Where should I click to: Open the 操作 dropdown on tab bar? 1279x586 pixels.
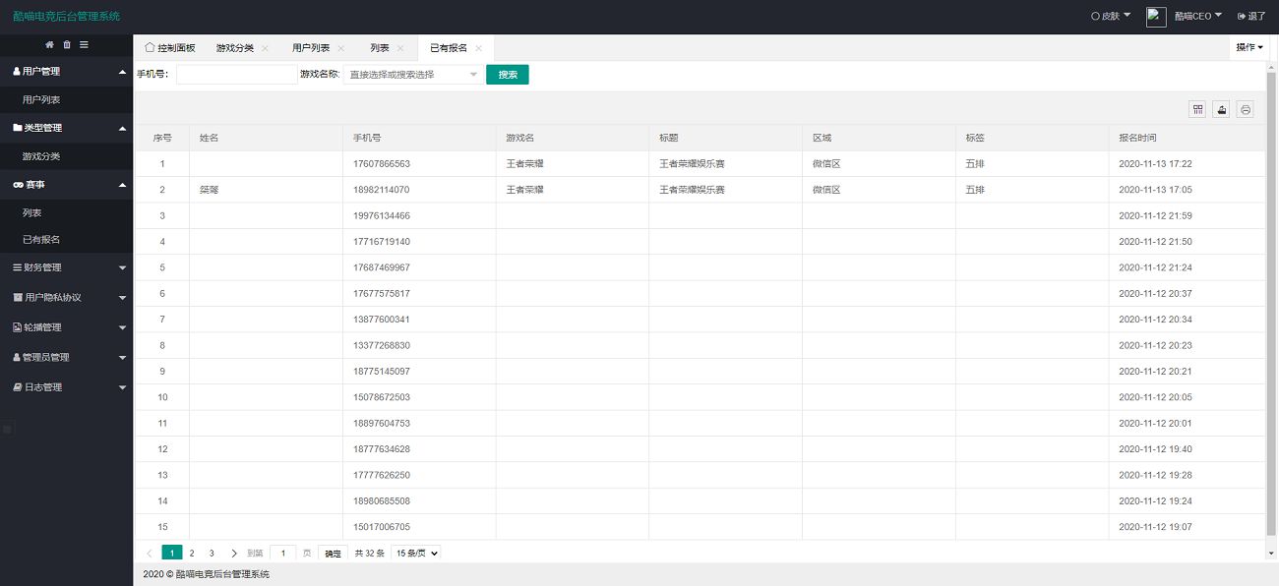pos(1249,47)
